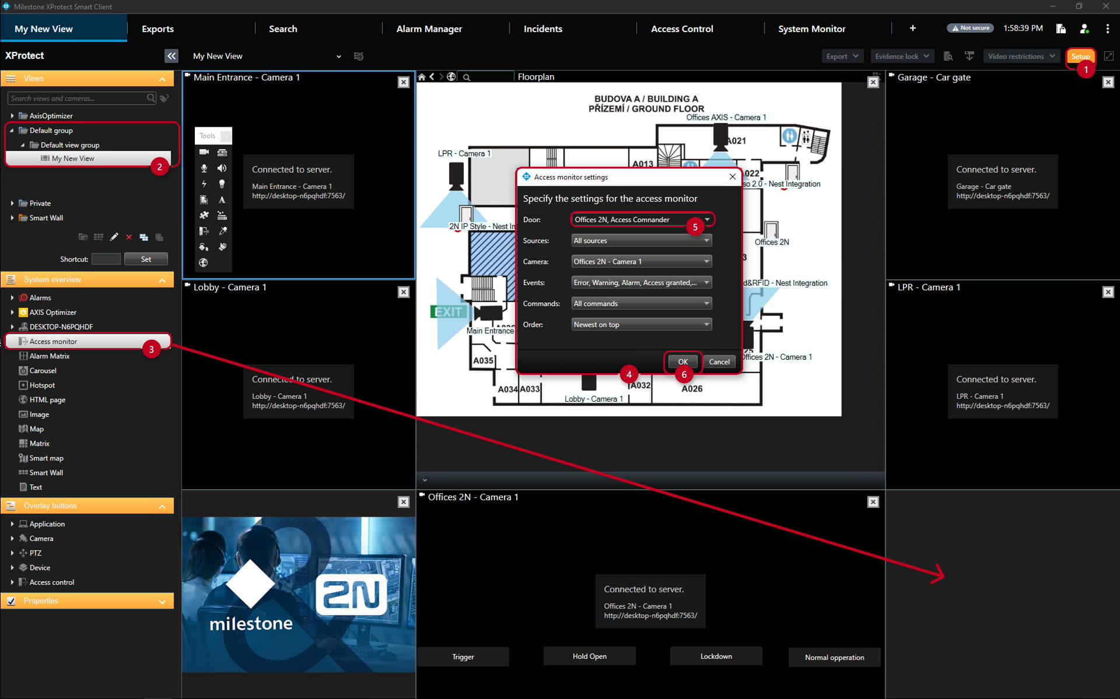Expand the Private folder
Screen dimensions: 1120x699
tap(12, 203)
